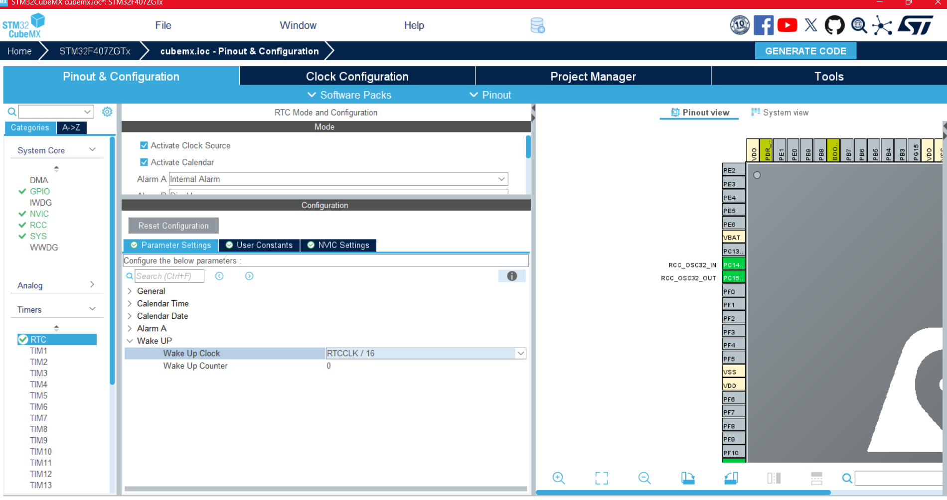This screenshot has height=500, width=947.
Task: Switch to System view
Action: click(780, 113)
